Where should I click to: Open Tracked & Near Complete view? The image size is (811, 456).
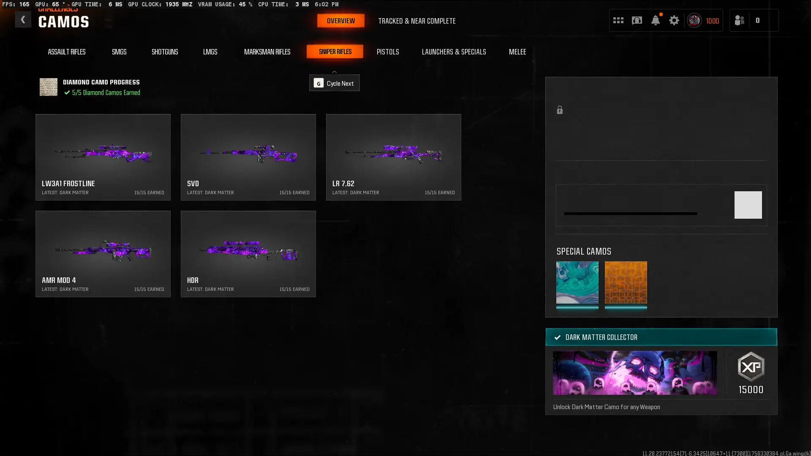(416, 21)
